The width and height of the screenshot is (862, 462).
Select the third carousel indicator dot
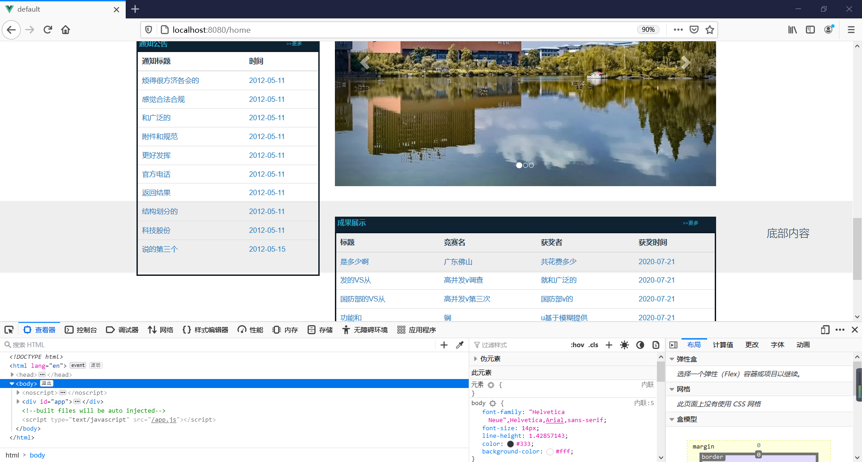coord(532,166)
